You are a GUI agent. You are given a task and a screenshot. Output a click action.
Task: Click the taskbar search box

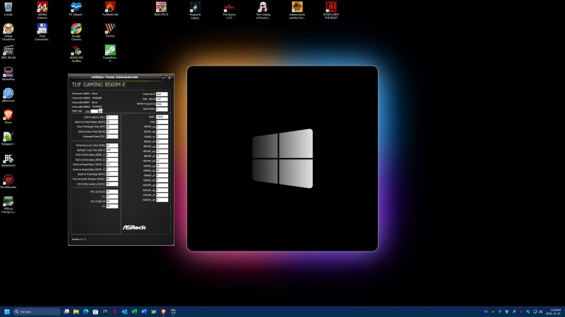(37, 311)
